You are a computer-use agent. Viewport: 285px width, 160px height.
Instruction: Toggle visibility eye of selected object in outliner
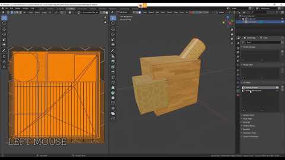click(x=282, y=22)
